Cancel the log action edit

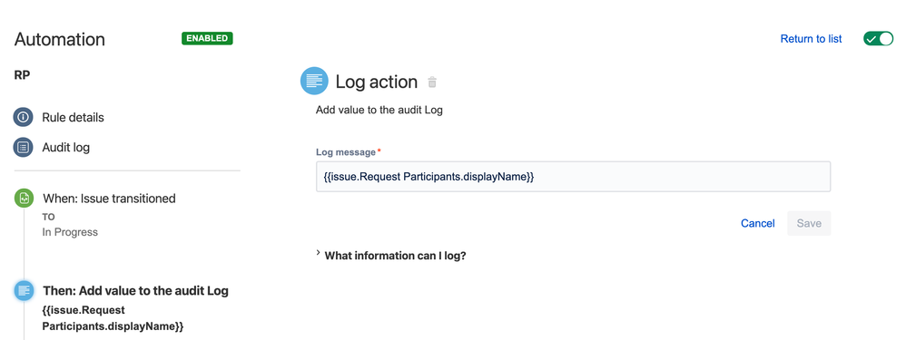tap(757, 223)
